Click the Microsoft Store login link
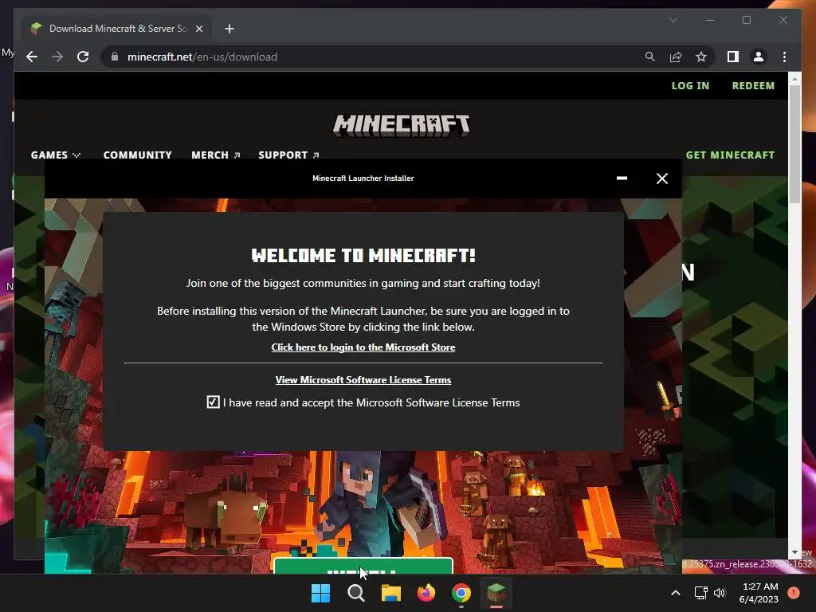Screen dimensions: 816x612 363,347
